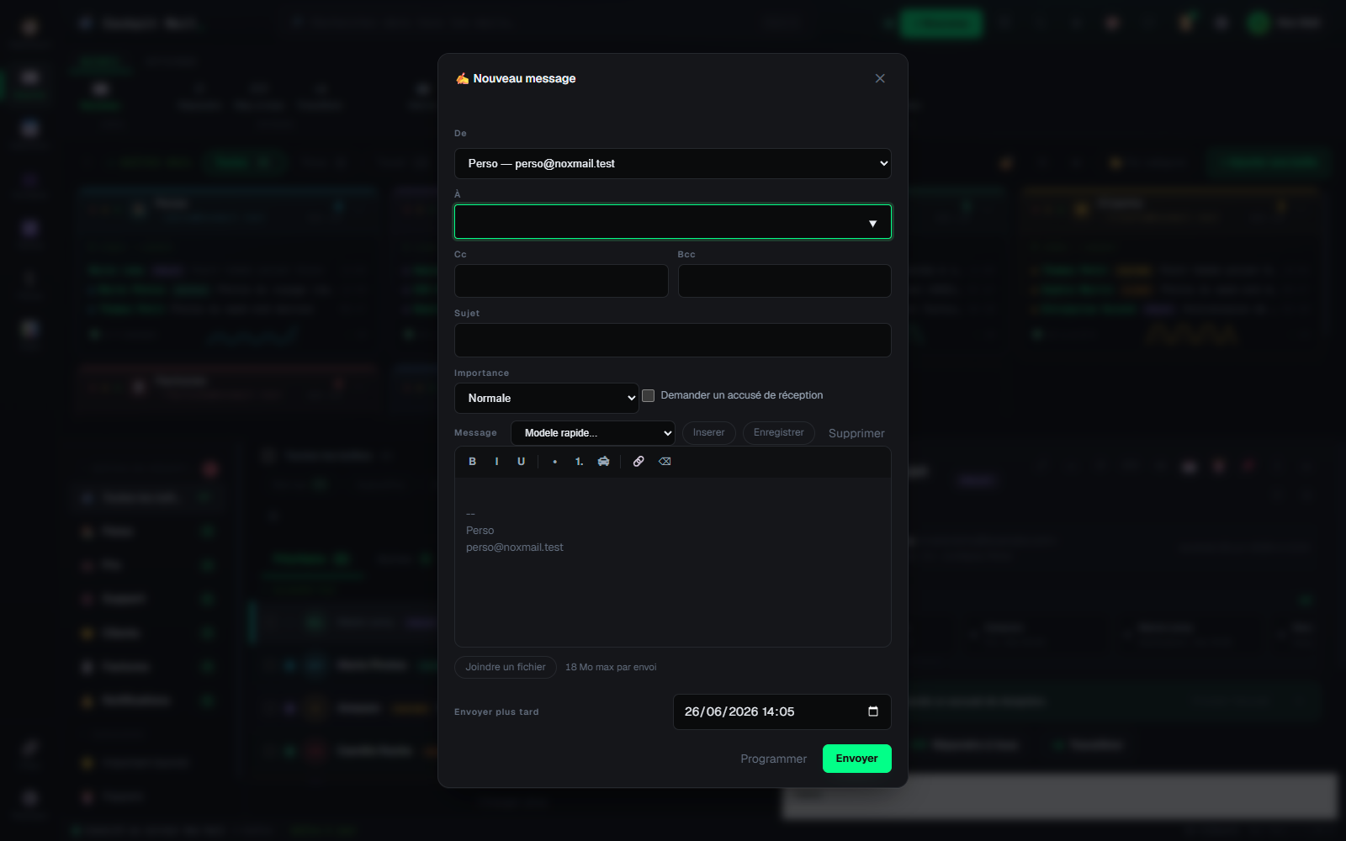Open the calendar picker for scheduled send
Viewport: 1346px width, 841px height.
click(x=873, y=711)
